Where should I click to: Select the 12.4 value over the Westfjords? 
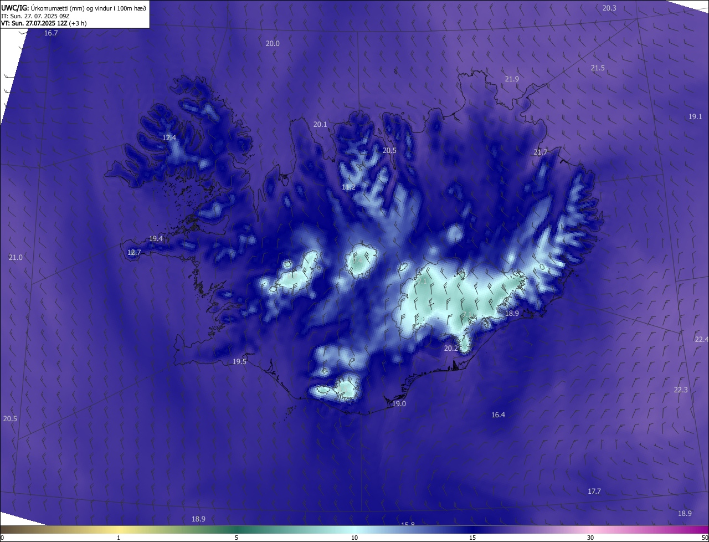point(169,138)
